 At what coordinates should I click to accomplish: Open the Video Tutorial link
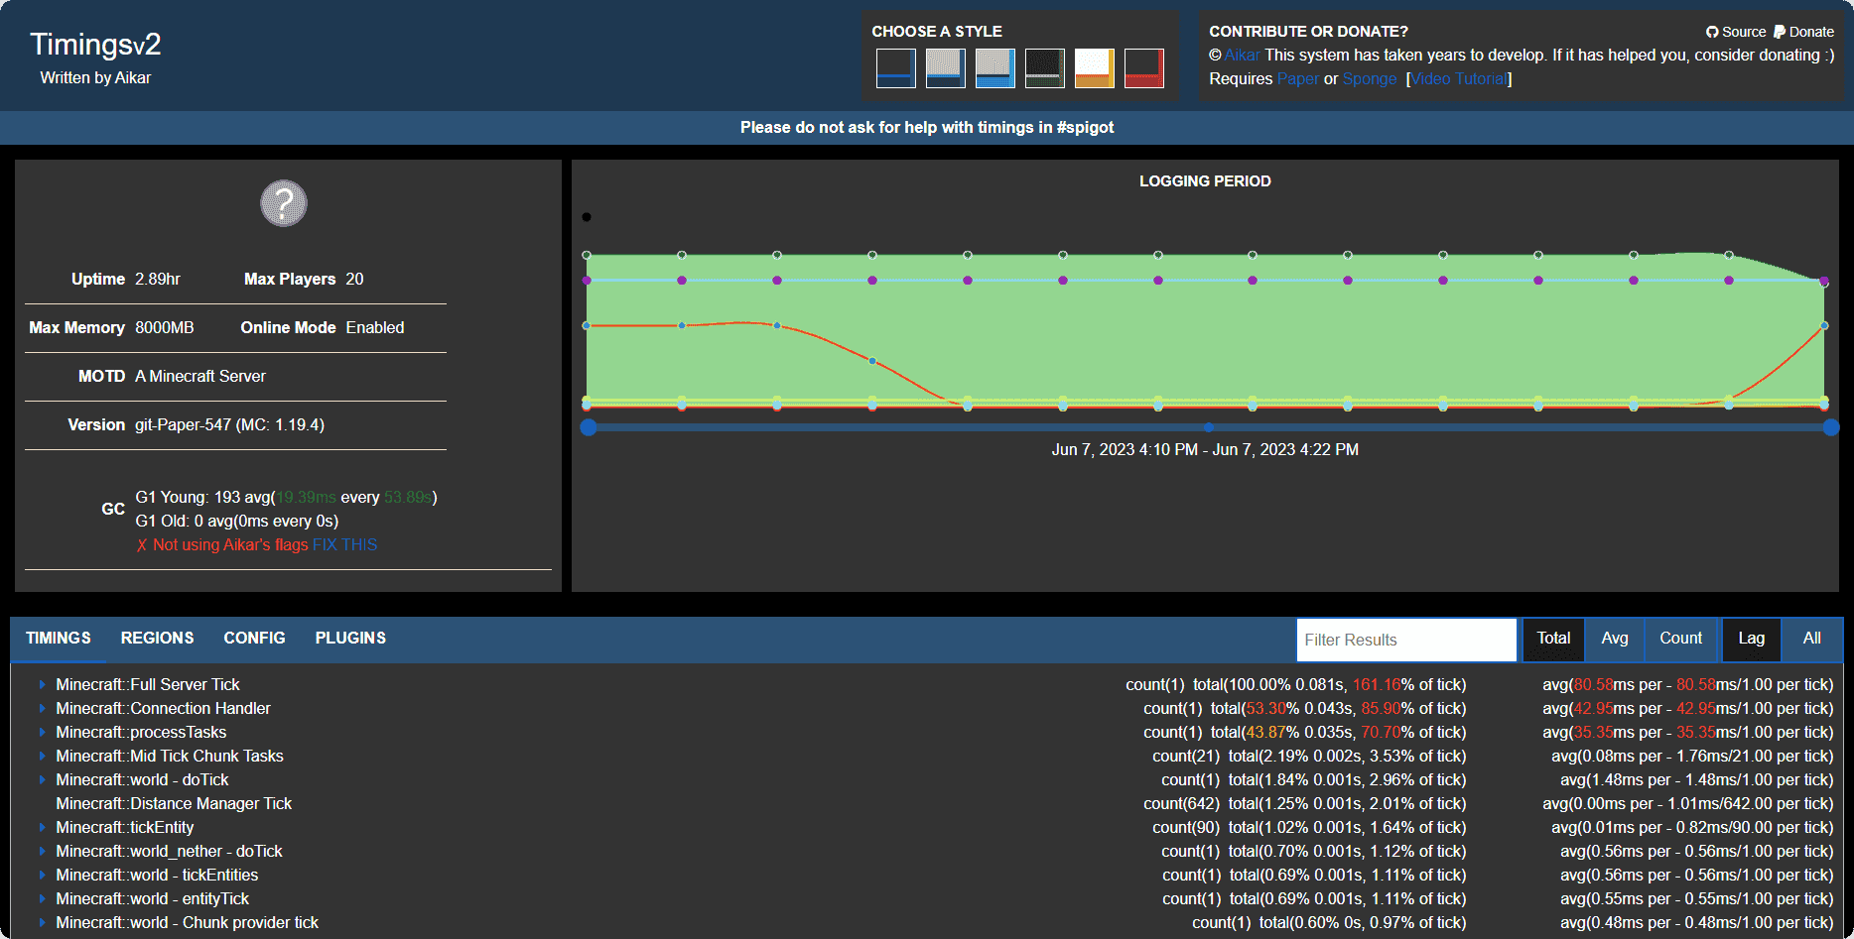coord(1459,79)
